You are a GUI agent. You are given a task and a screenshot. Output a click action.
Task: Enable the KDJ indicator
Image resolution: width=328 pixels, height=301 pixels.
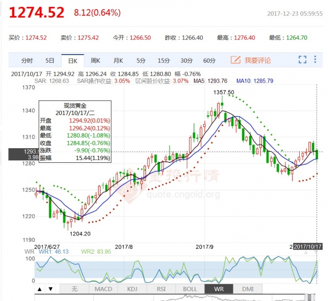[132, 289]
